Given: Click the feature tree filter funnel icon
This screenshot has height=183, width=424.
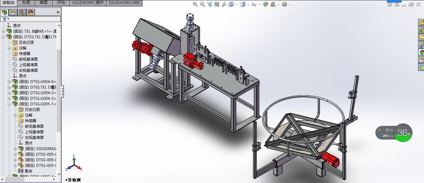Looking at the screenshot, I should [5, 19].
